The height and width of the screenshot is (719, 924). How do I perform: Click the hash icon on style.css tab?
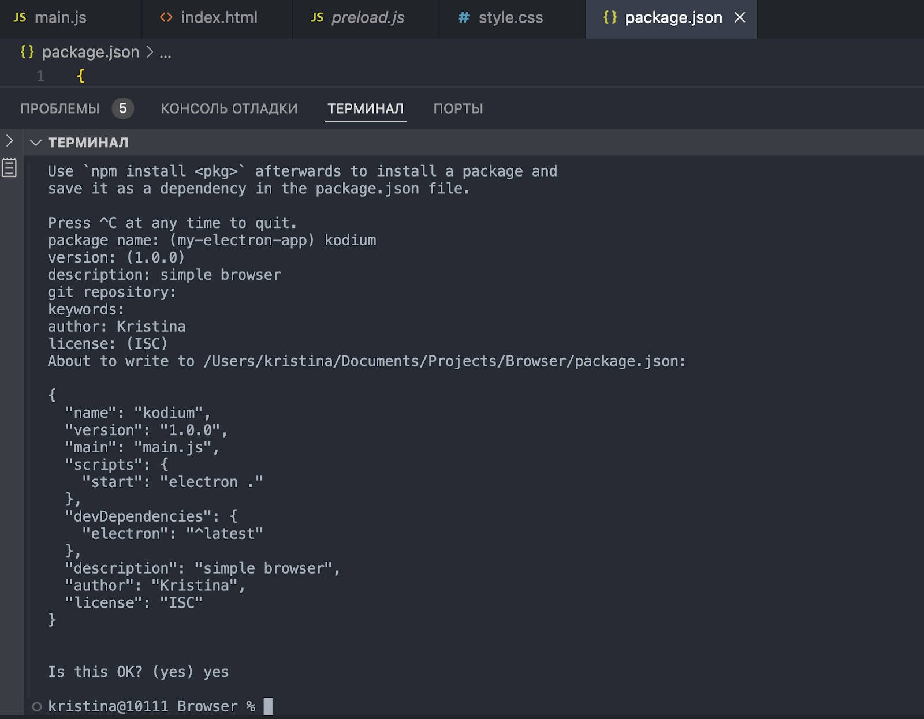coord(463,17)
